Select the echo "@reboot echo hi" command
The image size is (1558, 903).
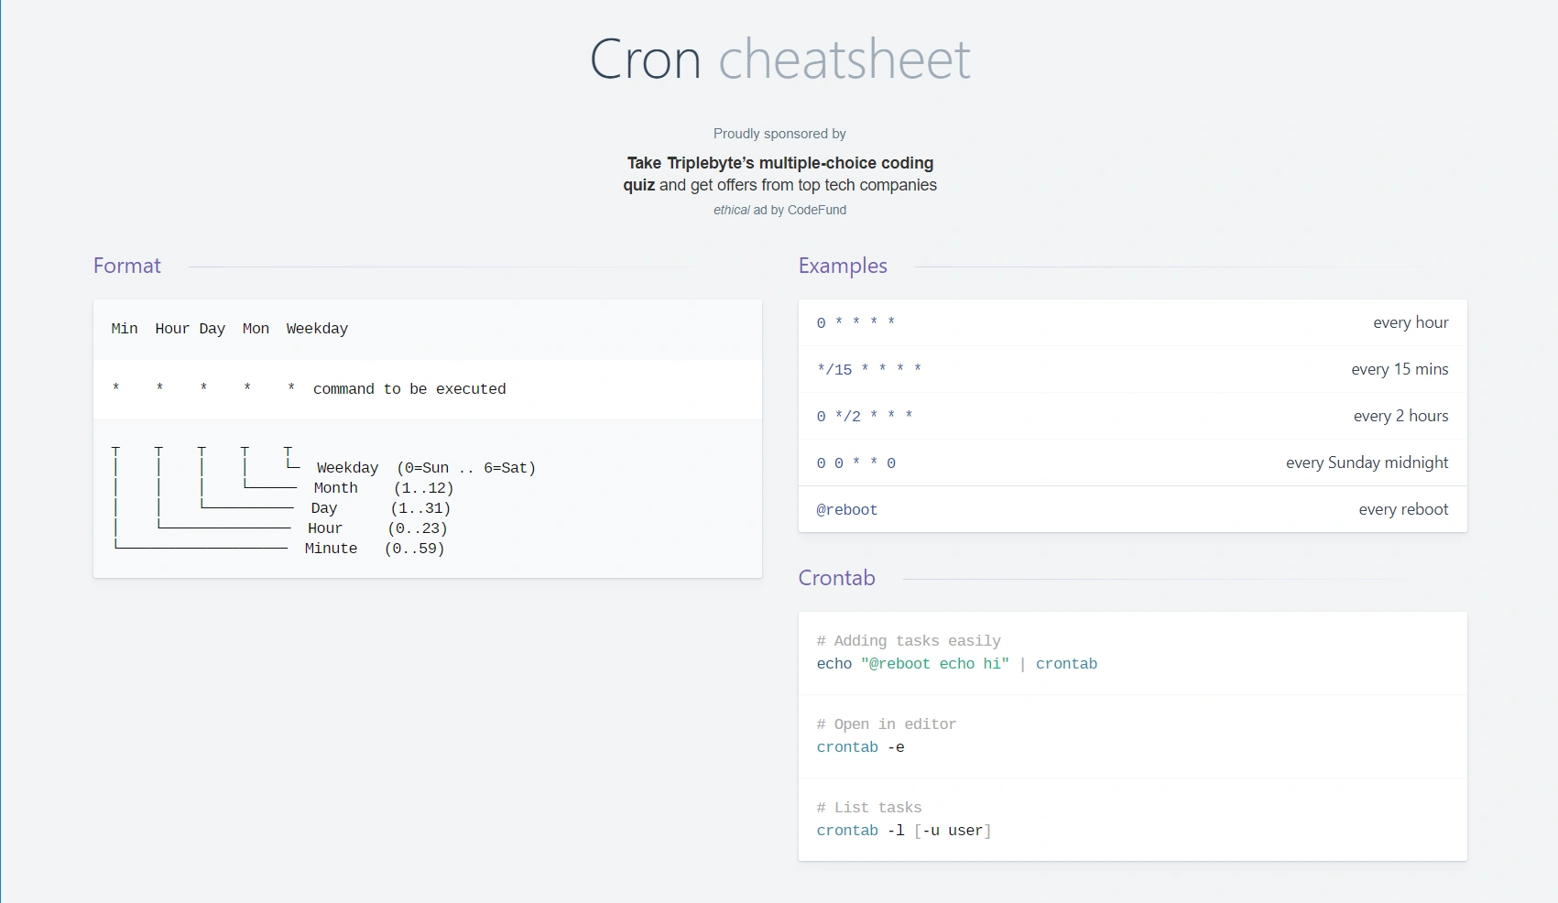click(x=956, y=664)
